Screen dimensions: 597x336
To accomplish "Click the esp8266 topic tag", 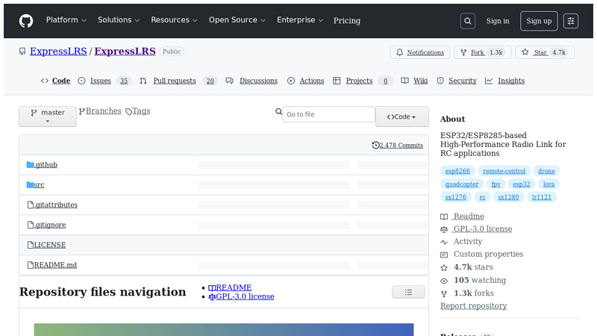I will (457, 171).
